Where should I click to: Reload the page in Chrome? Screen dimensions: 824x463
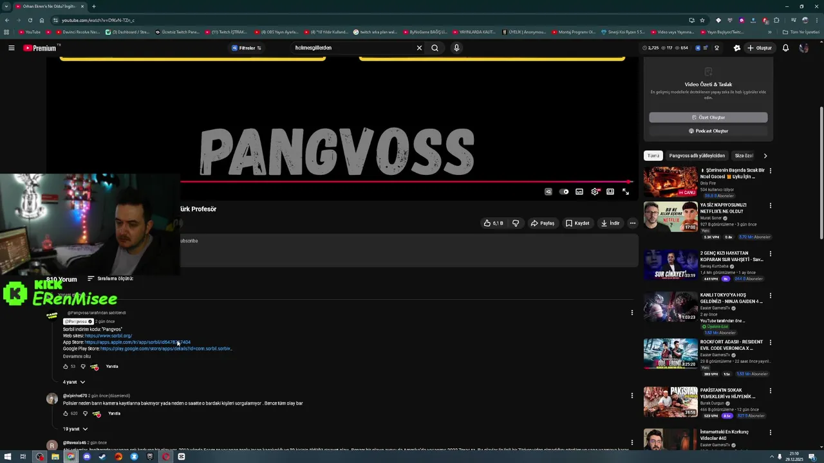point(30,20)
